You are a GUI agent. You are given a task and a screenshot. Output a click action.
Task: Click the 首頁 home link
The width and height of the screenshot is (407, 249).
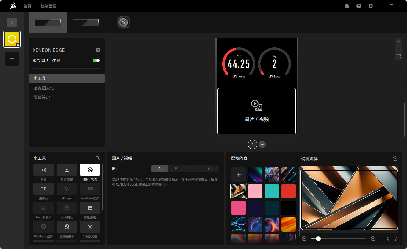(27, 6)
